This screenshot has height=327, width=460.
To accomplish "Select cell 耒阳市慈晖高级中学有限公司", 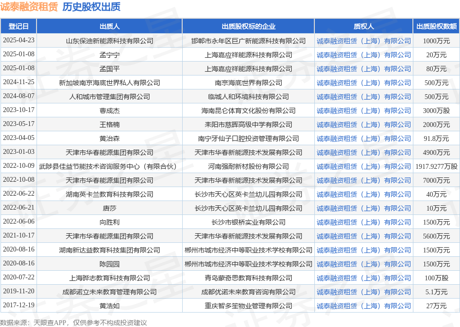I will (x=248, y=125).
